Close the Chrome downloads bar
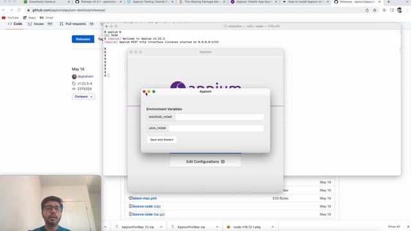The width and height of the screenshot is (411, 231). coord(408,227)
